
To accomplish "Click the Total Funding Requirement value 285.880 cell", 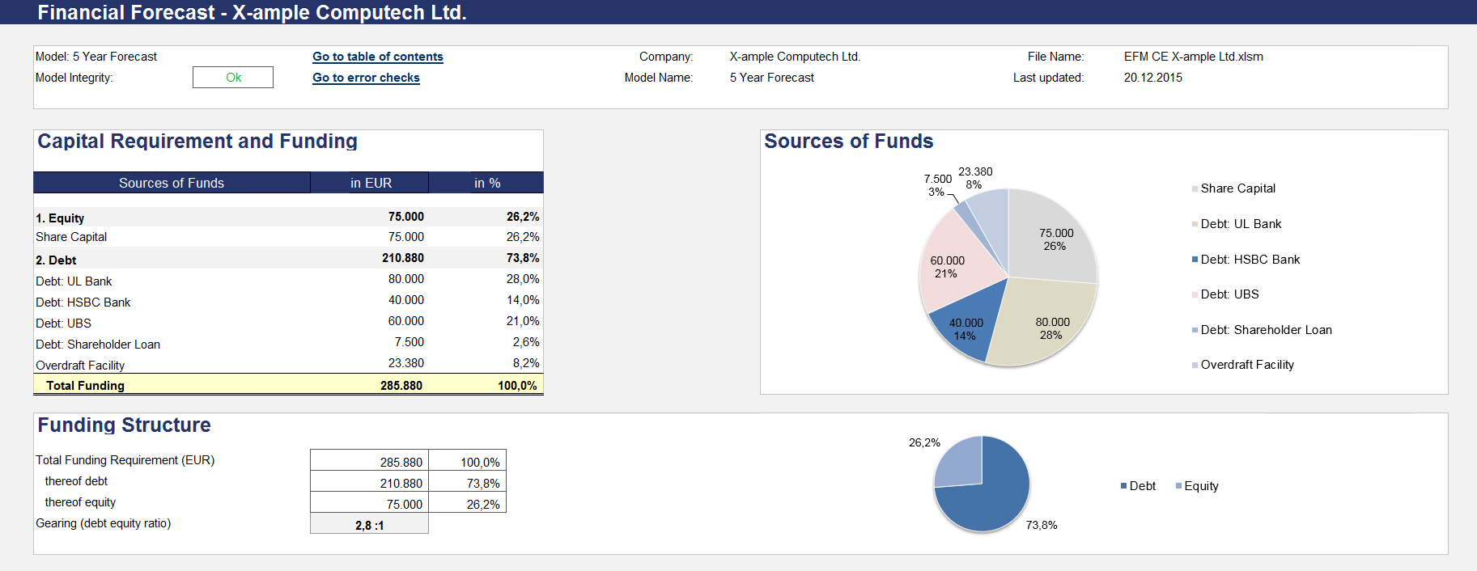I will click(x=369, y=462).
